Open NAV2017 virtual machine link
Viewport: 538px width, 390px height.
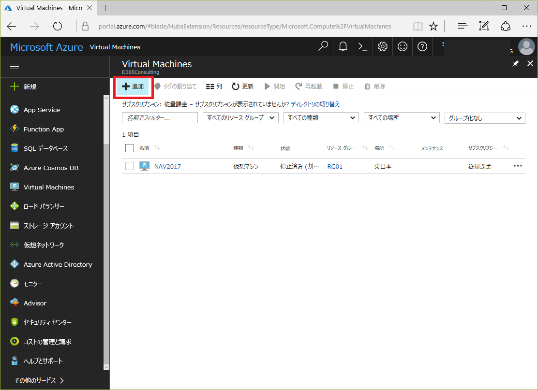click(x=167, y=167)
